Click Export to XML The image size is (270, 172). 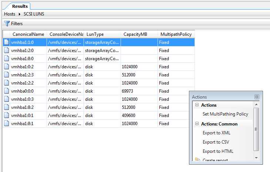(x=216, y=133)
